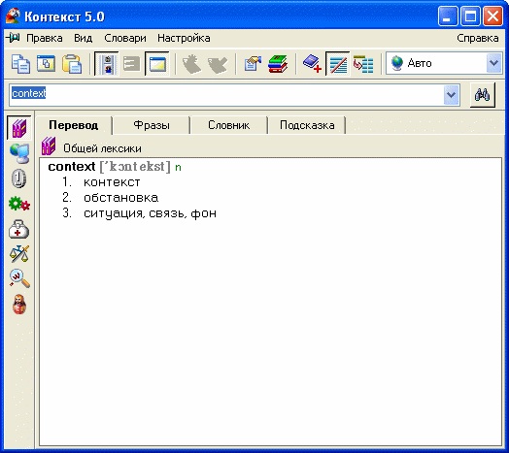509x453 pixels.
Task: Open the Вид menu
Action: (x=84, y=38)
